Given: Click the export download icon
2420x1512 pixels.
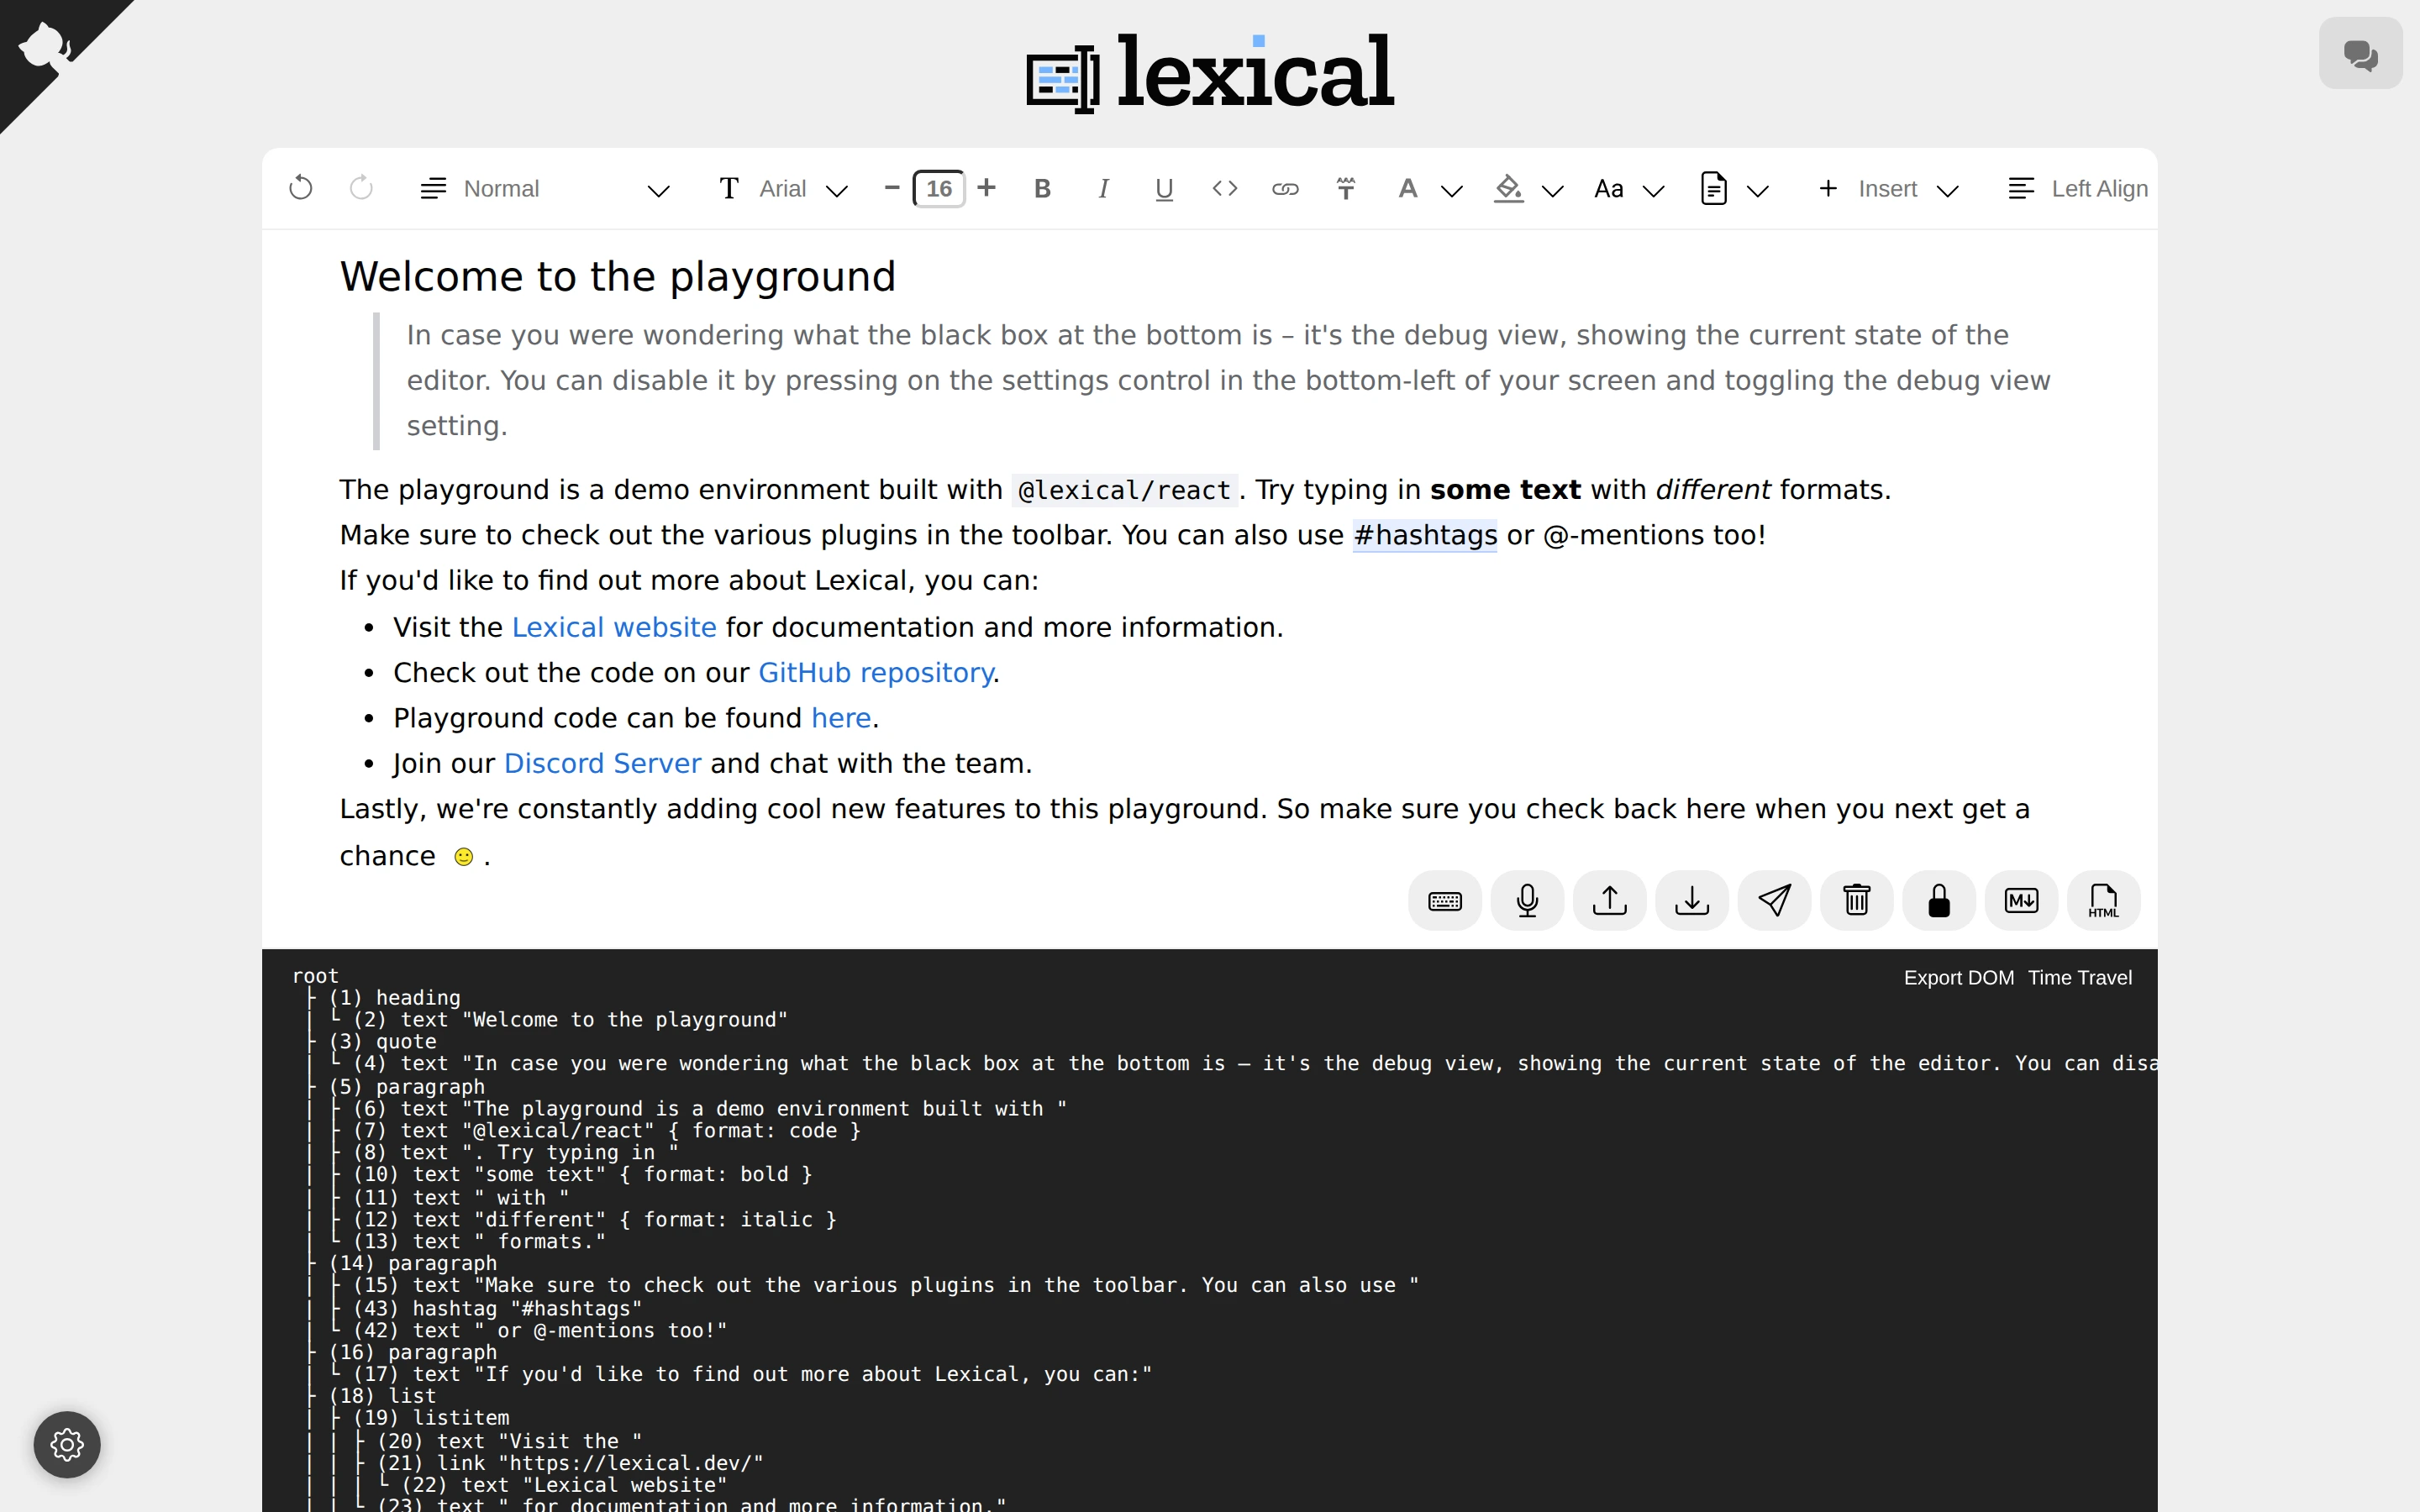Looking at the screenshot, I should (1692, 901).
